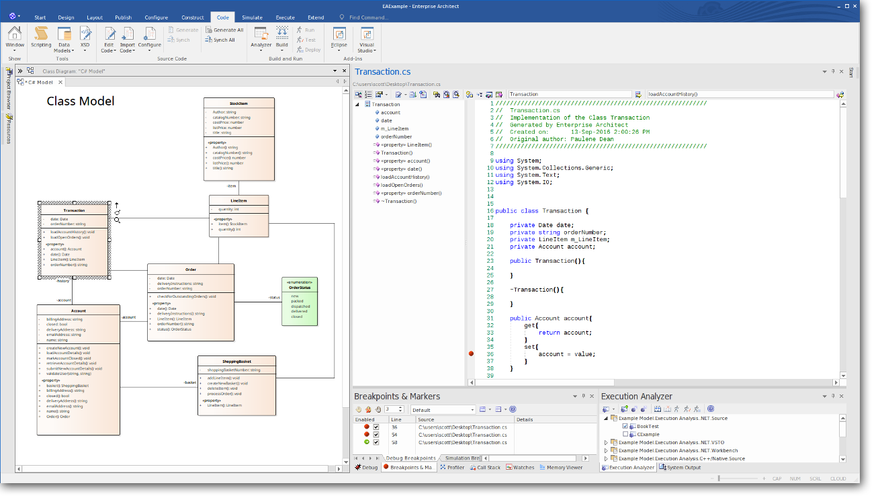Expand Example Model .NET.Workbench analyzer node

(606, 450)
